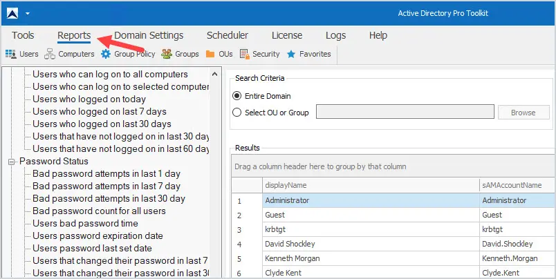Select the Entire Domain radio button
The image size is (556, 279).
click(237, 96)
